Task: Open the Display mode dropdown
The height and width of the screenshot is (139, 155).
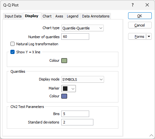Action: tap(83, 80)
